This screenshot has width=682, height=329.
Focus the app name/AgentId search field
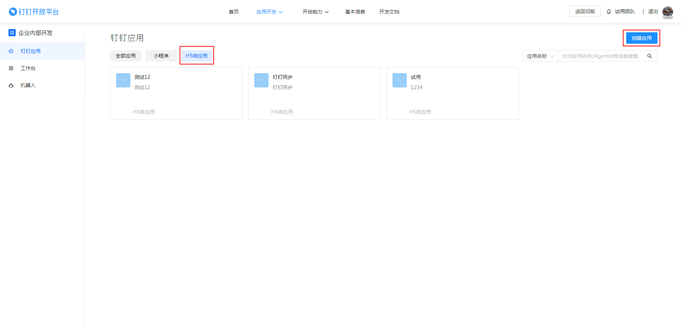pyautogui.click(x=602, y=56)
